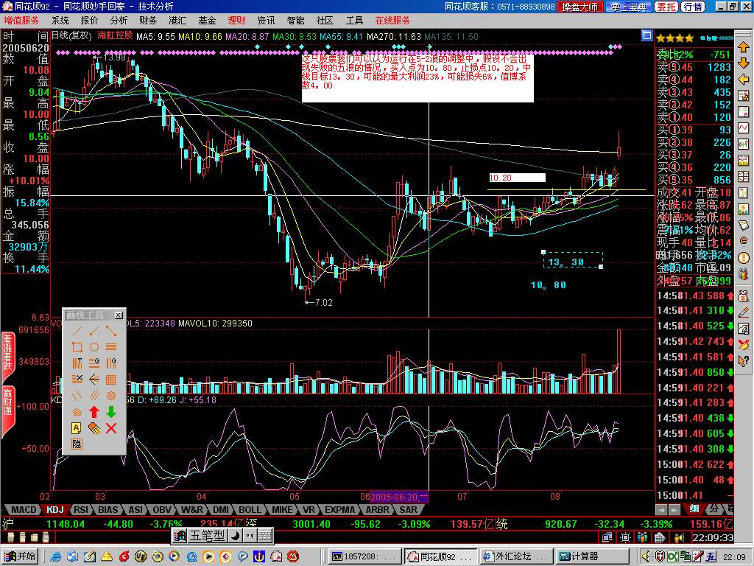
Task: Click the 五笔型 input method indicator
Action: click(x=207, y=535)
